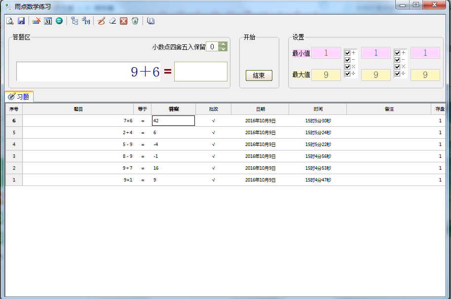This screenshot has height=299, width=451.
Task: Click the teal round circle icon
Action: click(x=59, y=21)
